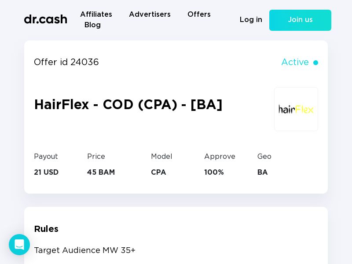Select the Offer id 24036 text
Image resolution: width=352 pixels, height=264 pixels.
66,62
